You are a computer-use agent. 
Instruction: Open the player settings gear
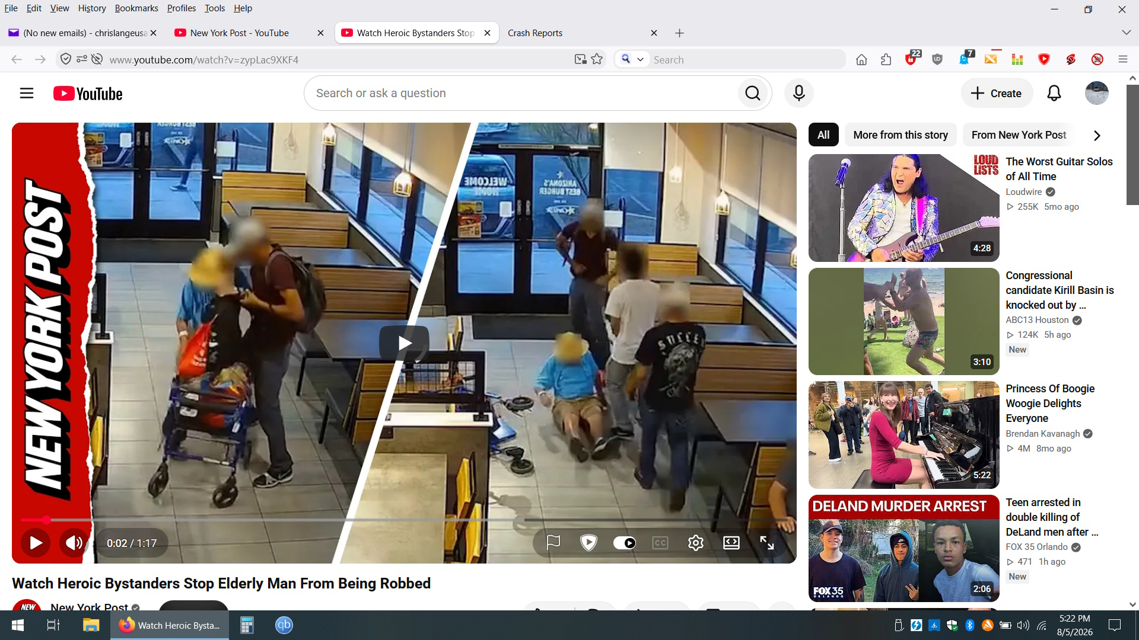click(696, 543)
